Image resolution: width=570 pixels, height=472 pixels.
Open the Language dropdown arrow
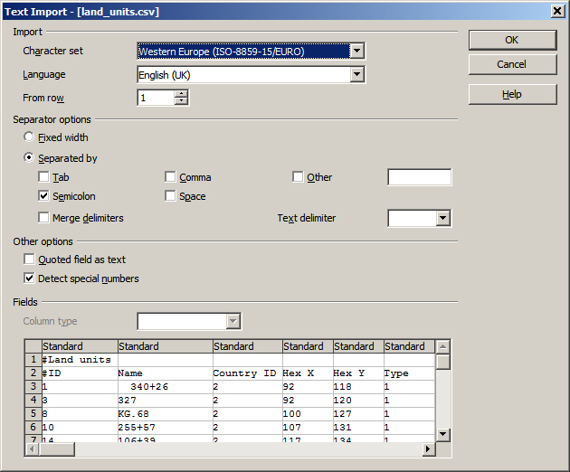pyautogui.click(x=357, y=74)
